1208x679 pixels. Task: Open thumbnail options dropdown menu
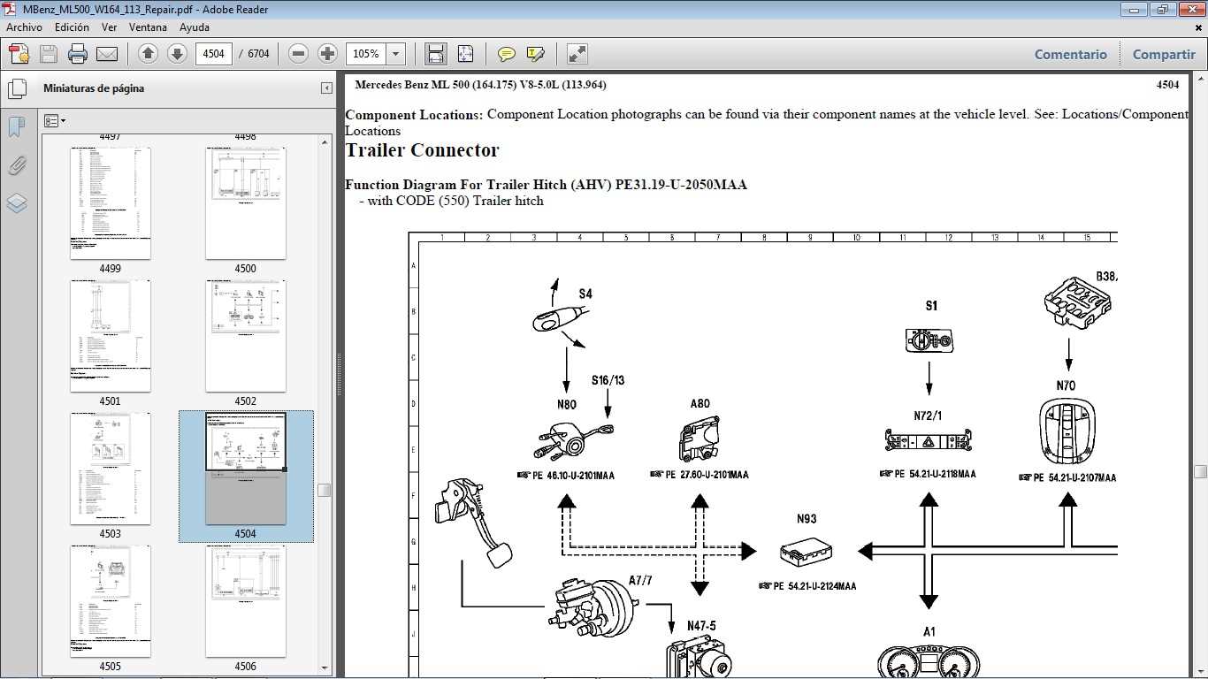54,121
